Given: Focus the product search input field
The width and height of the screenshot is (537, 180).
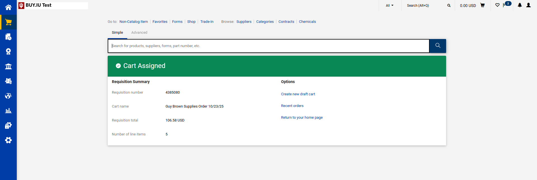Looking at the screenshot, I should click(268, 46).
